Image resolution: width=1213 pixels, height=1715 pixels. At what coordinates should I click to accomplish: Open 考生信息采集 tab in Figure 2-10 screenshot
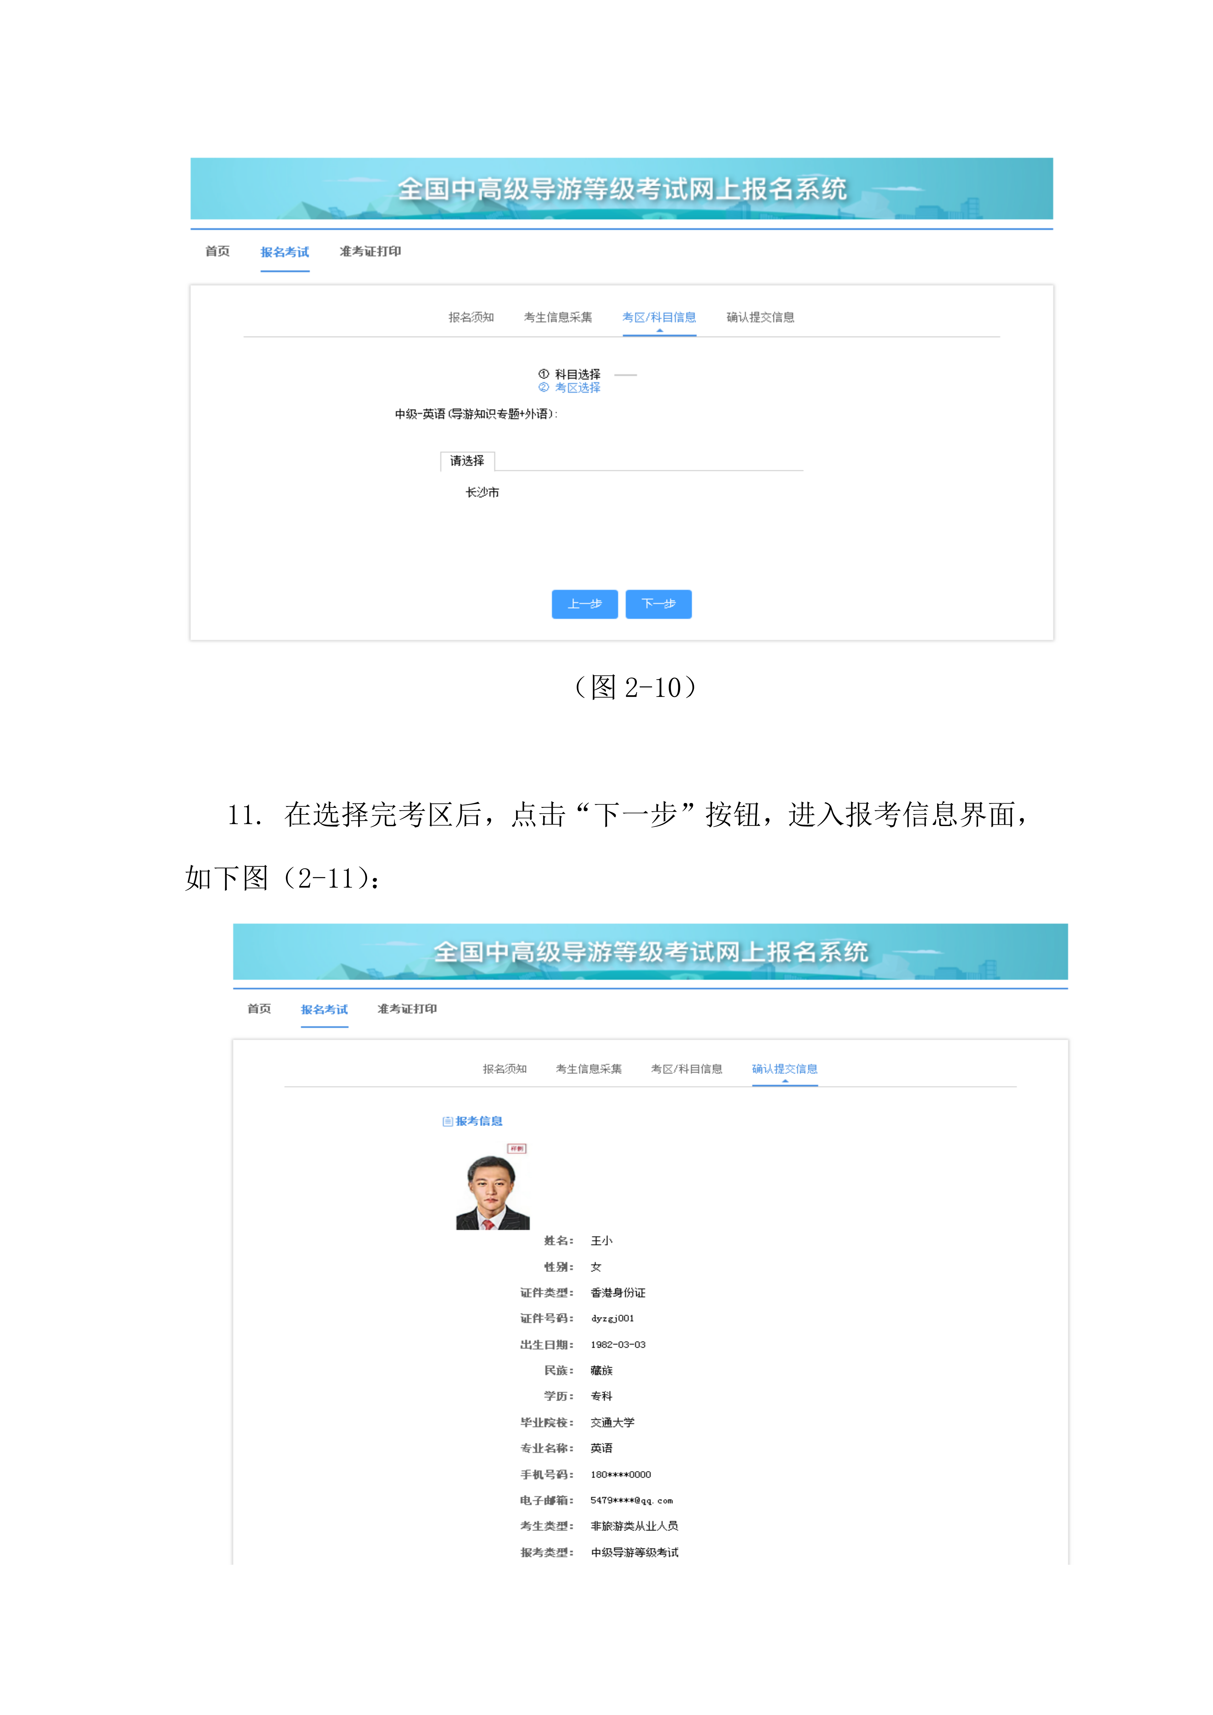(x=558, y=318)
